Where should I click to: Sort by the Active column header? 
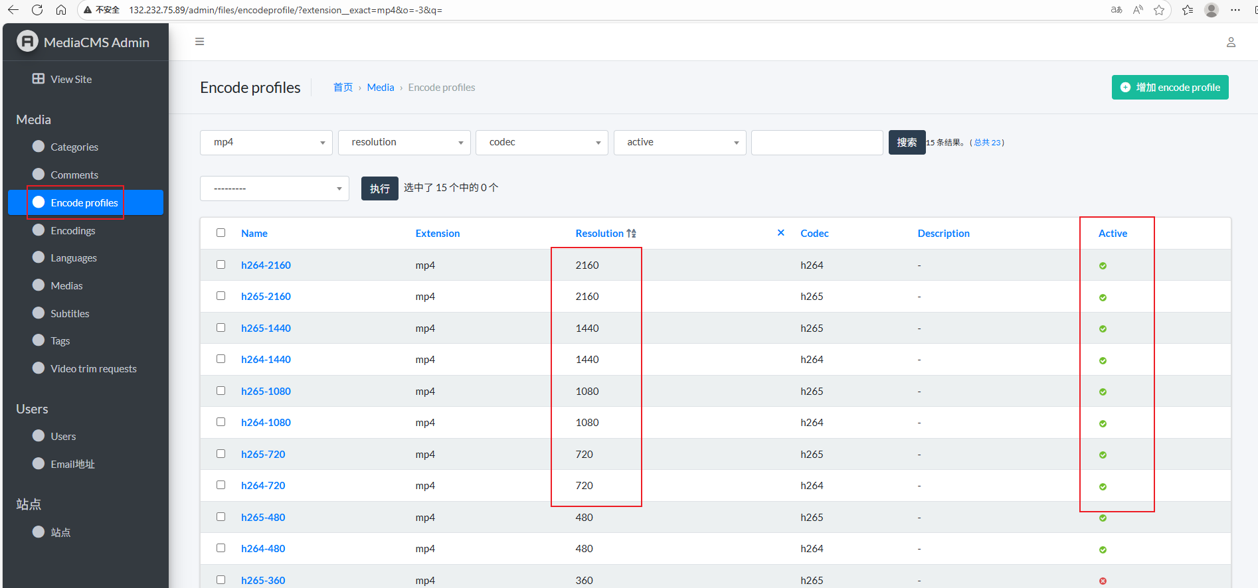click(x=1113, y=233)
